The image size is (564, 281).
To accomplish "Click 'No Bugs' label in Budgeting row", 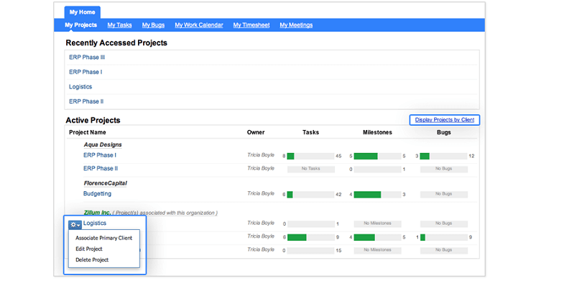I will [443, 194].
